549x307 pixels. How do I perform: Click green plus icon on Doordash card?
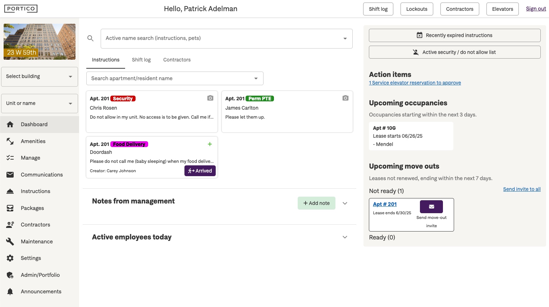[210, 144]
